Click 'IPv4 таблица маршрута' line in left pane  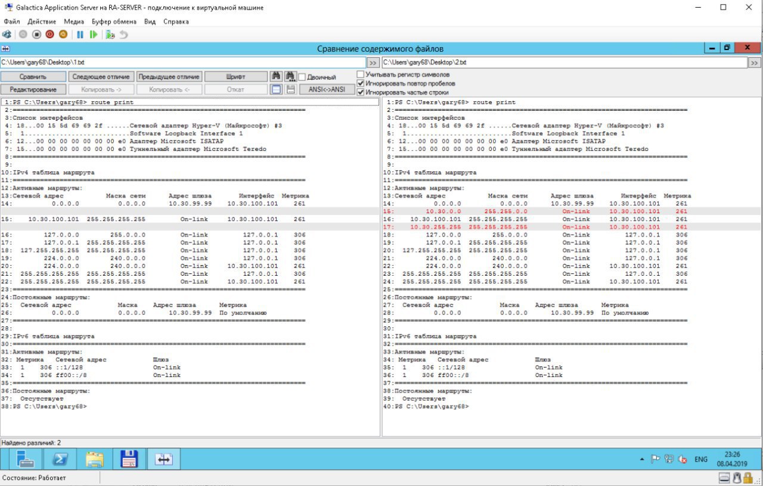point(52,173)
